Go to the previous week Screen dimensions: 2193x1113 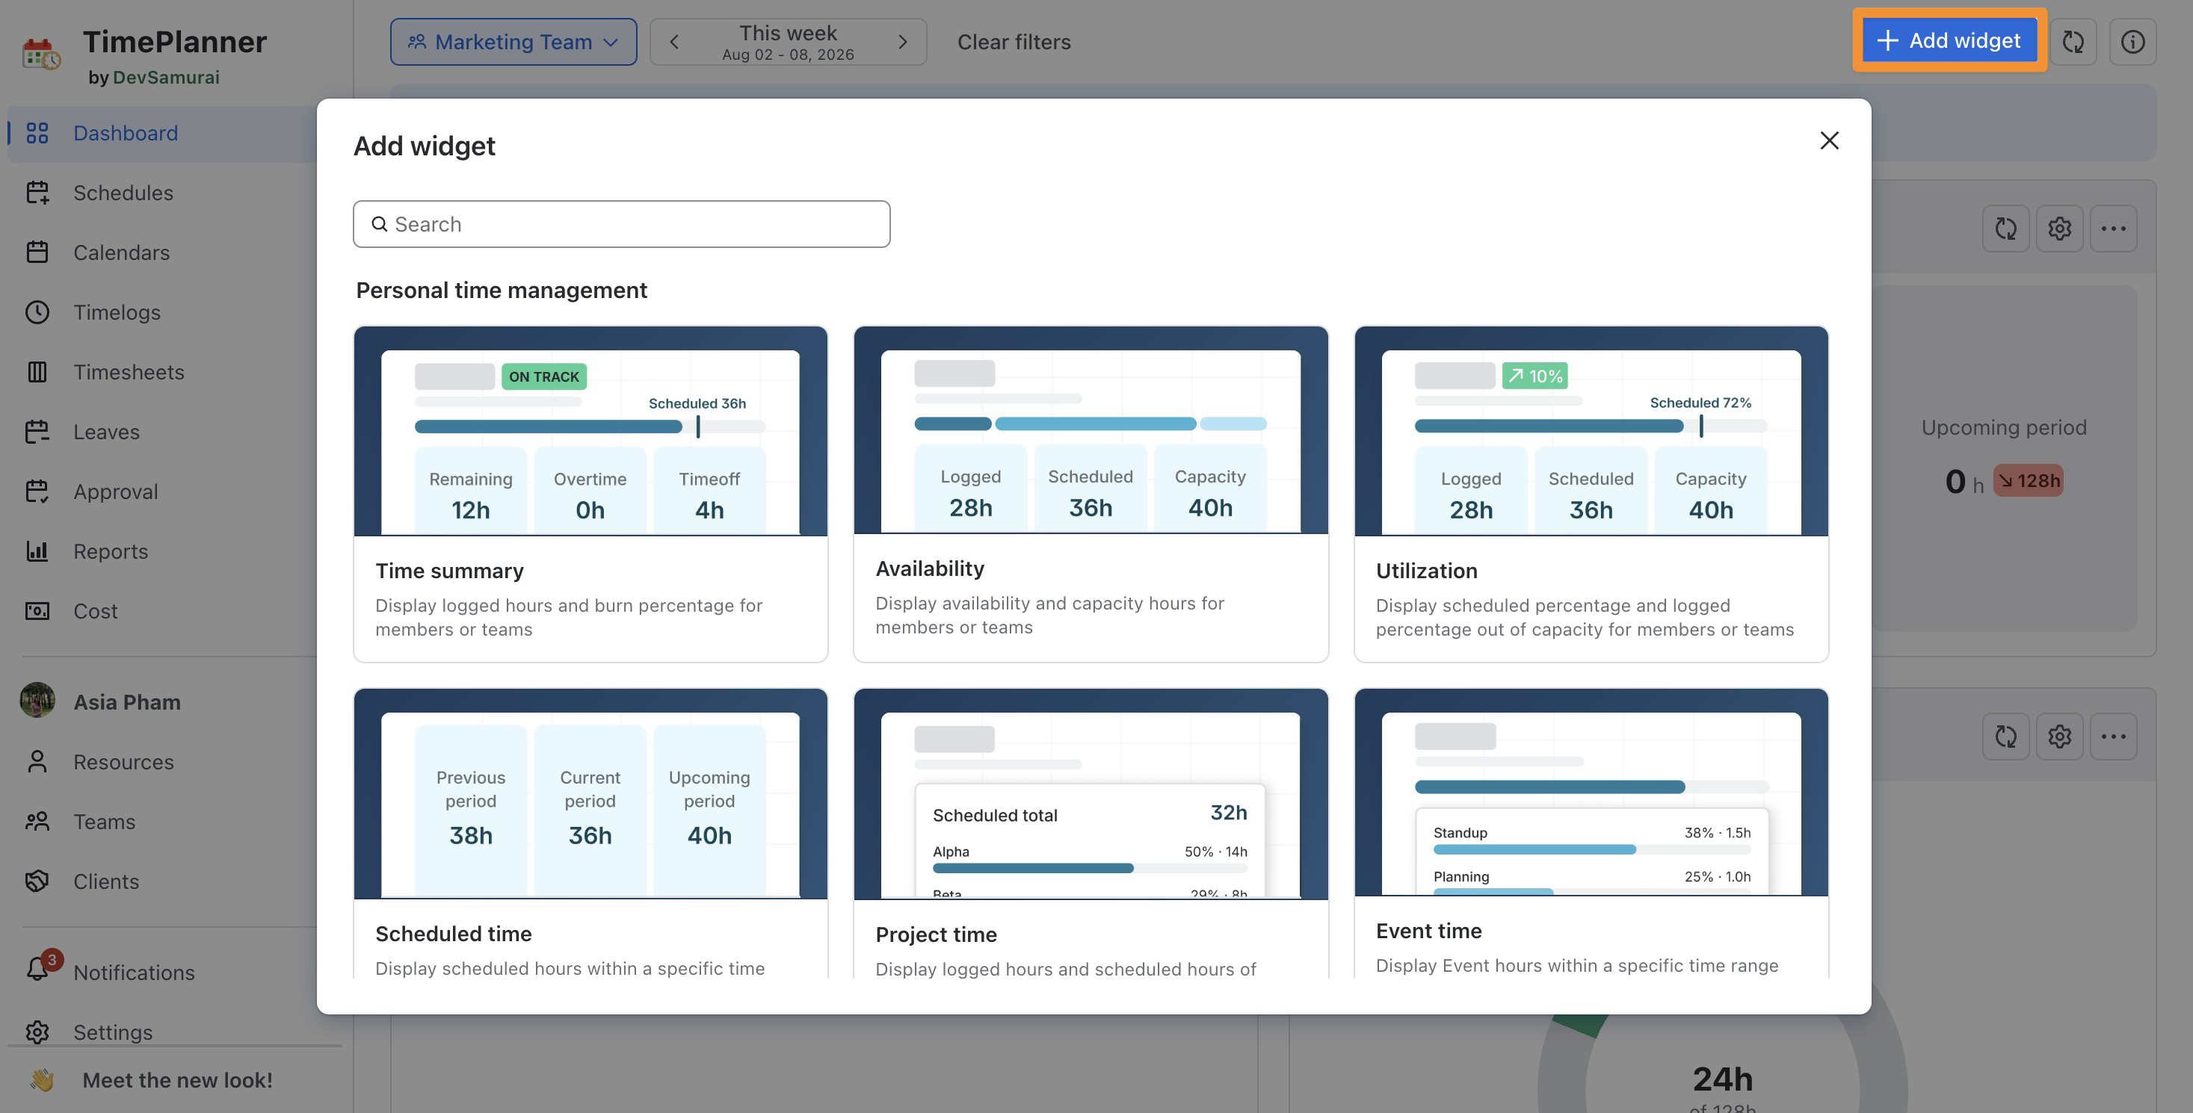pos(674,42)
